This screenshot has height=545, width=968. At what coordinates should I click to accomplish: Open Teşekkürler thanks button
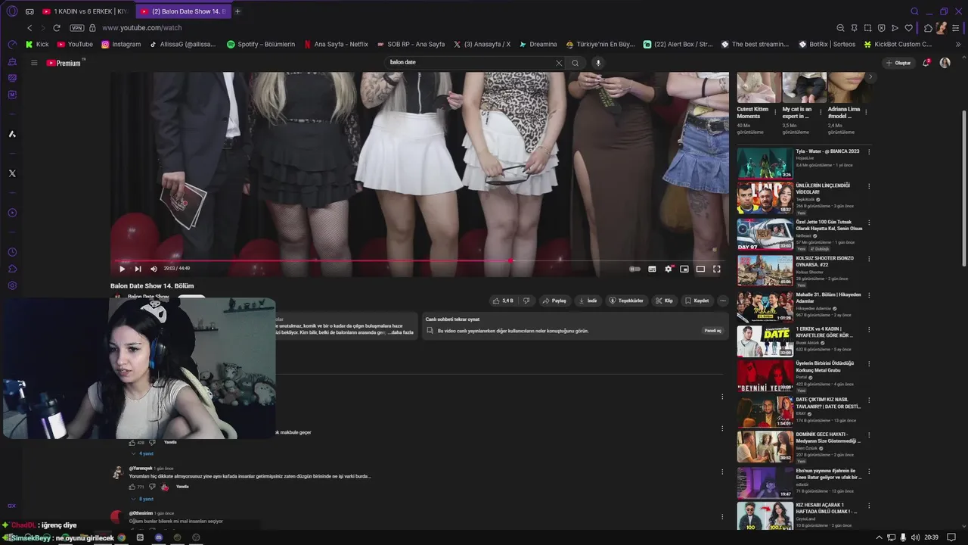(626, 301)
